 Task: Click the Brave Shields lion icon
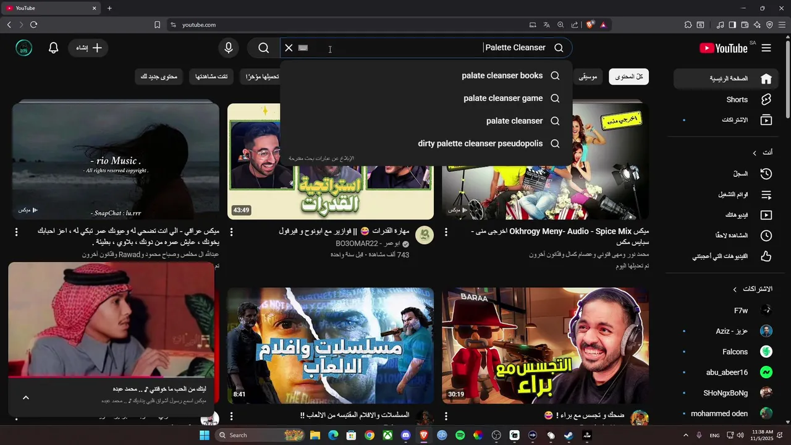(590, 25)
